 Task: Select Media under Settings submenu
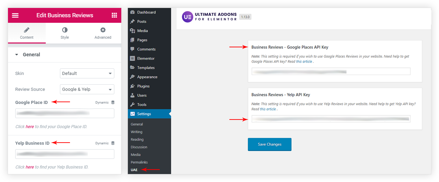(x=135, y=155)
